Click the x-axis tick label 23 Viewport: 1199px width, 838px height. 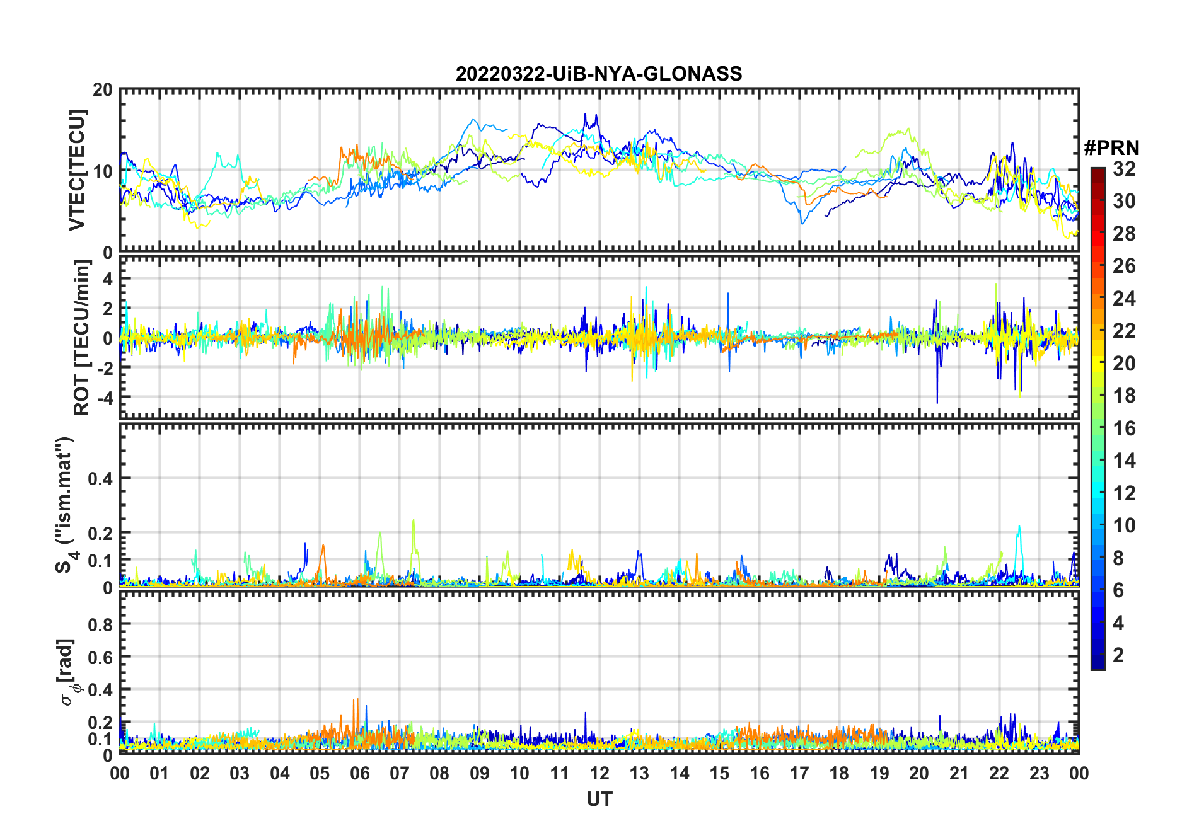[1039, 773]
